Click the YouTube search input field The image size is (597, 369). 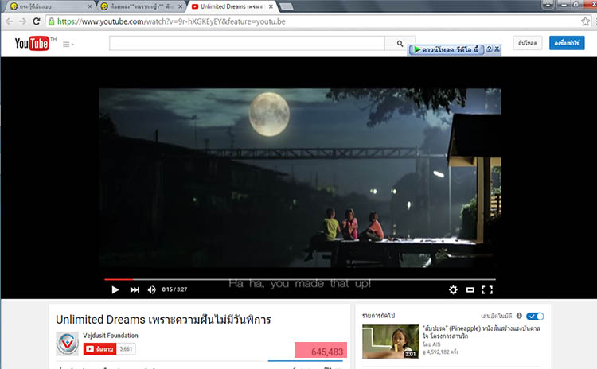[247, 44]
